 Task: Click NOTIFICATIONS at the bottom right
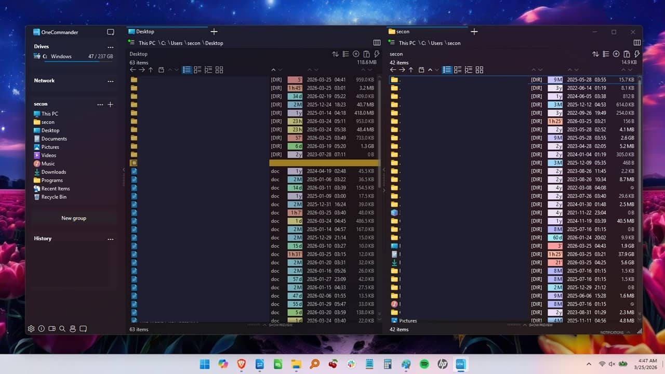point(612,332)
